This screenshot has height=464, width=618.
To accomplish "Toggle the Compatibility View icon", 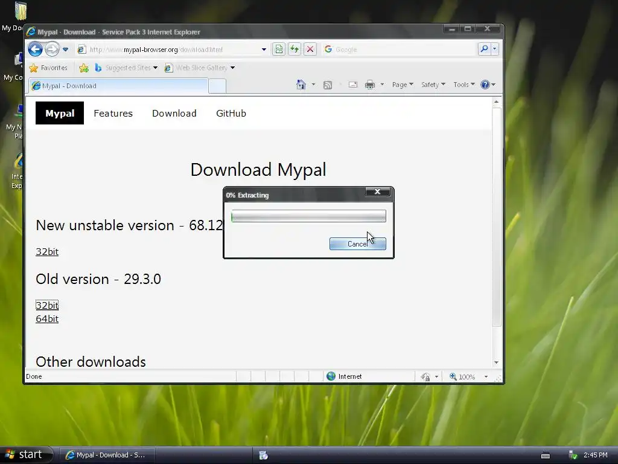I will (279, 50).
